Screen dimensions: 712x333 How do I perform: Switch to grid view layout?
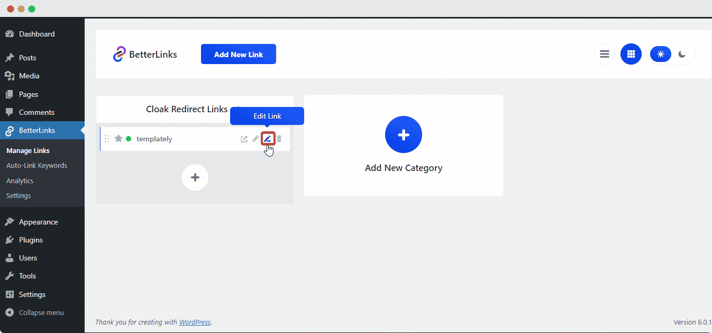coord(631,53)
